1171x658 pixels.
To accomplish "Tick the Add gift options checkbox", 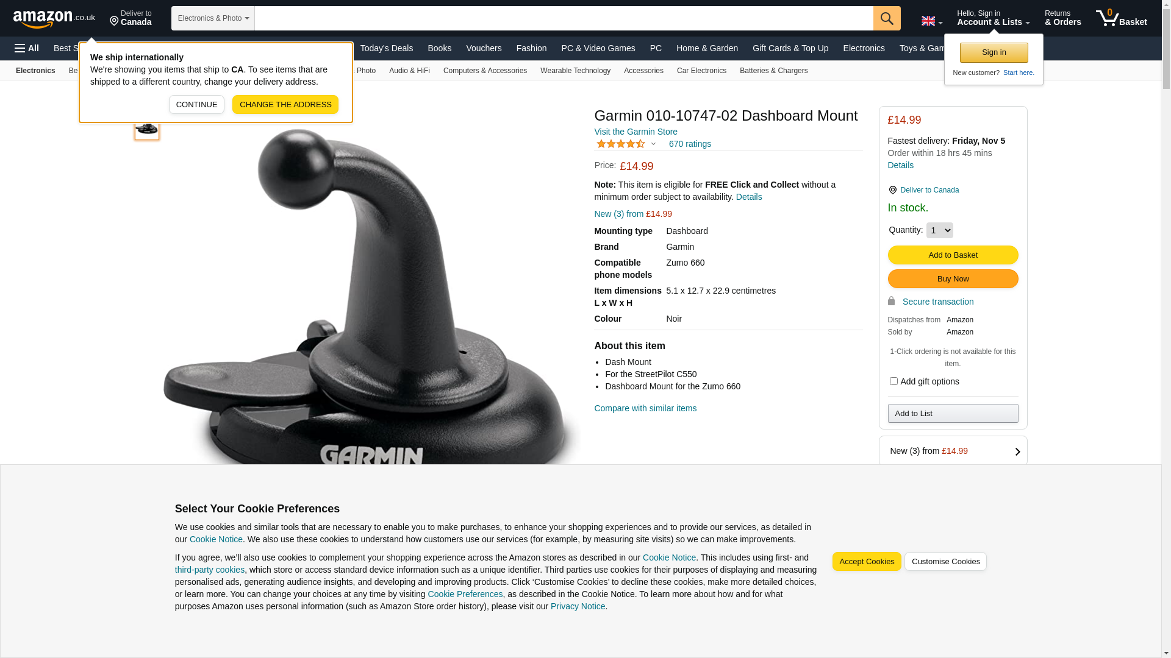I will pos(893,381).
